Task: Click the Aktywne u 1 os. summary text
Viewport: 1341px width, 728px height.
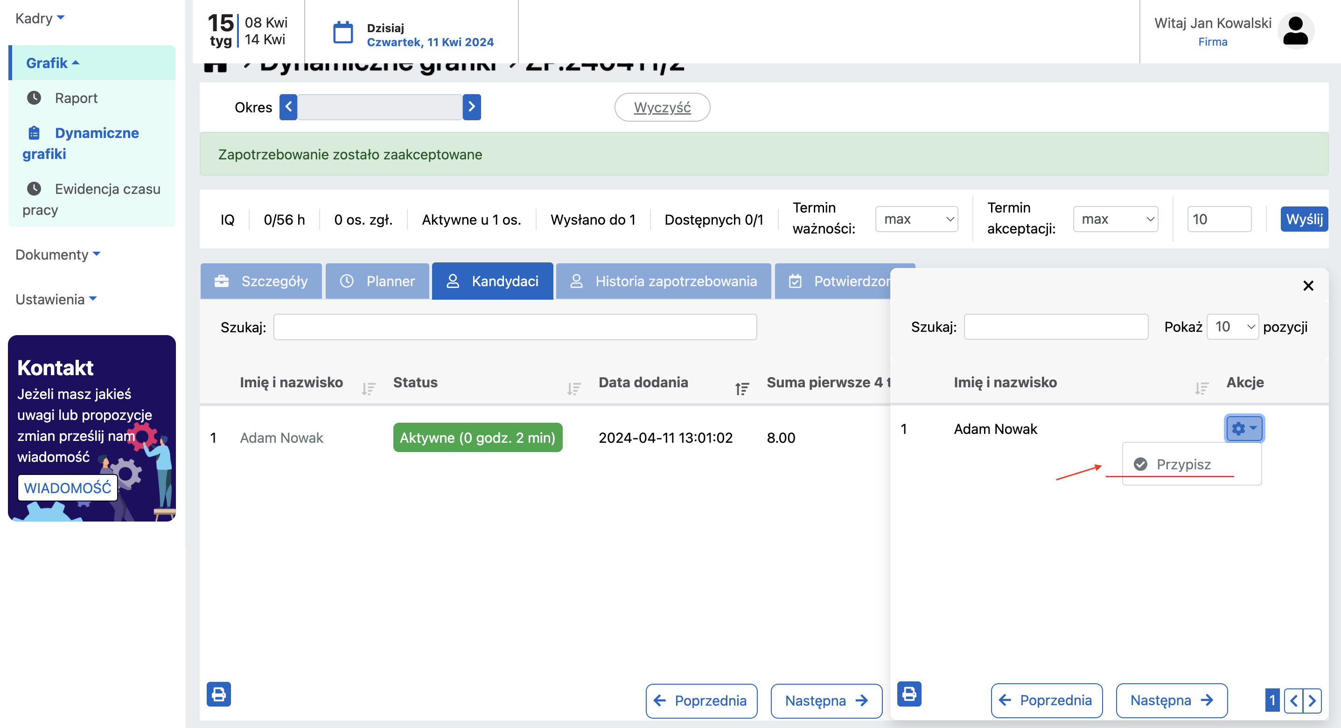Action: click(x=471, y=220)
